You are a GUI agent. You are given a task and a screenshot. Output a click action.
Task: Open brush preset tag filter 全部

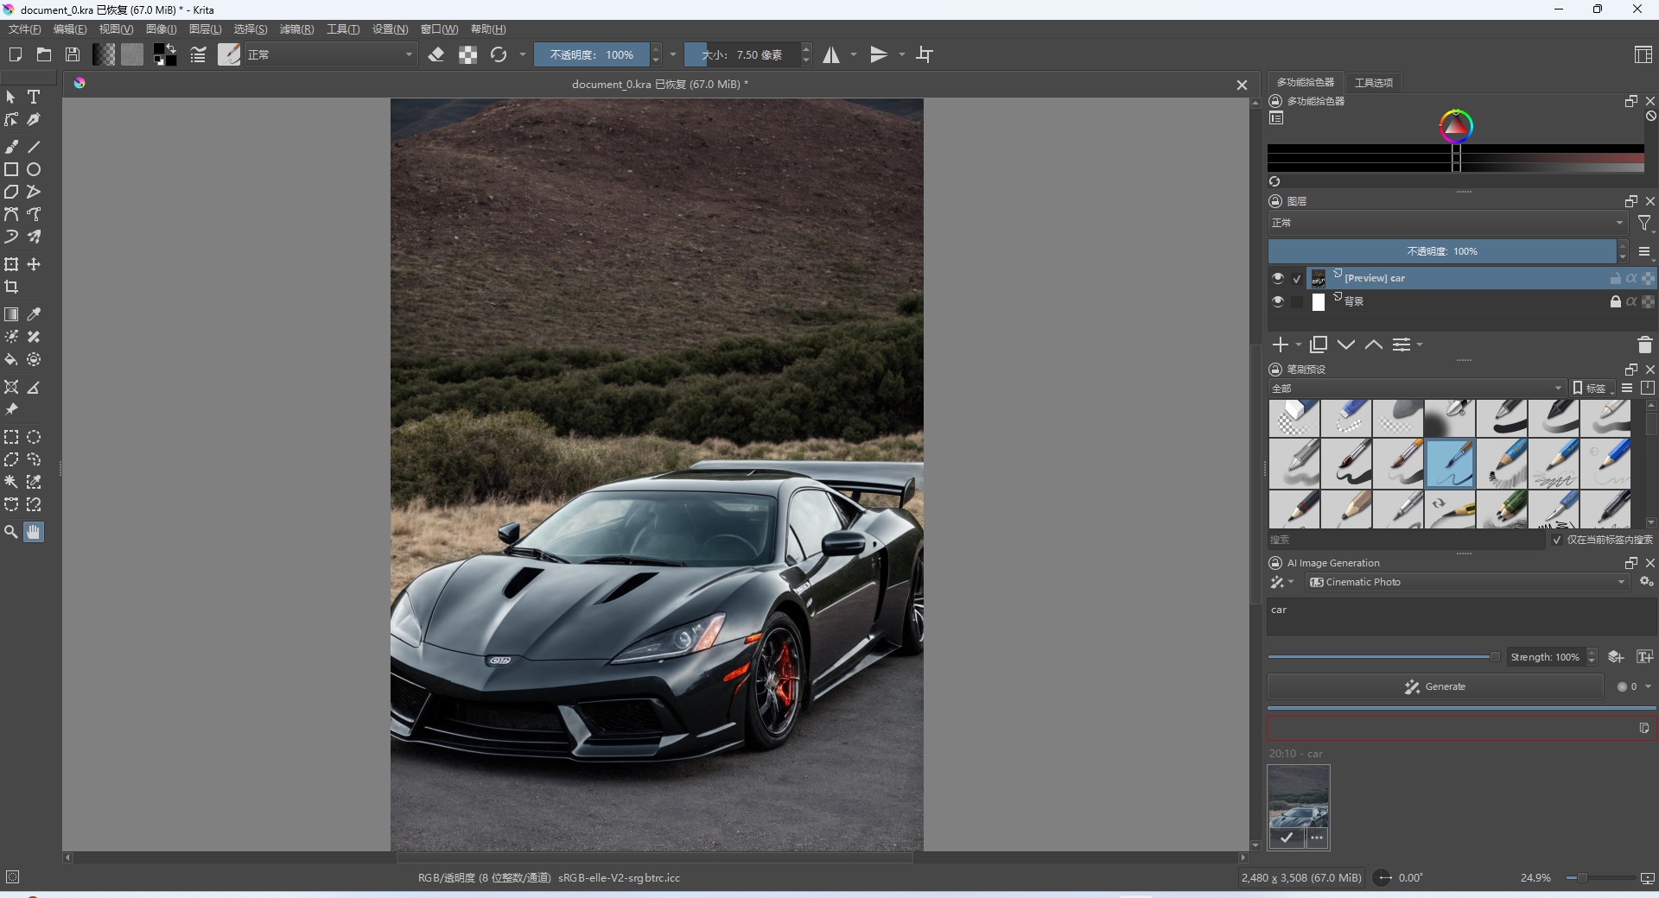pyautogui.click(x=1416, y=389)
